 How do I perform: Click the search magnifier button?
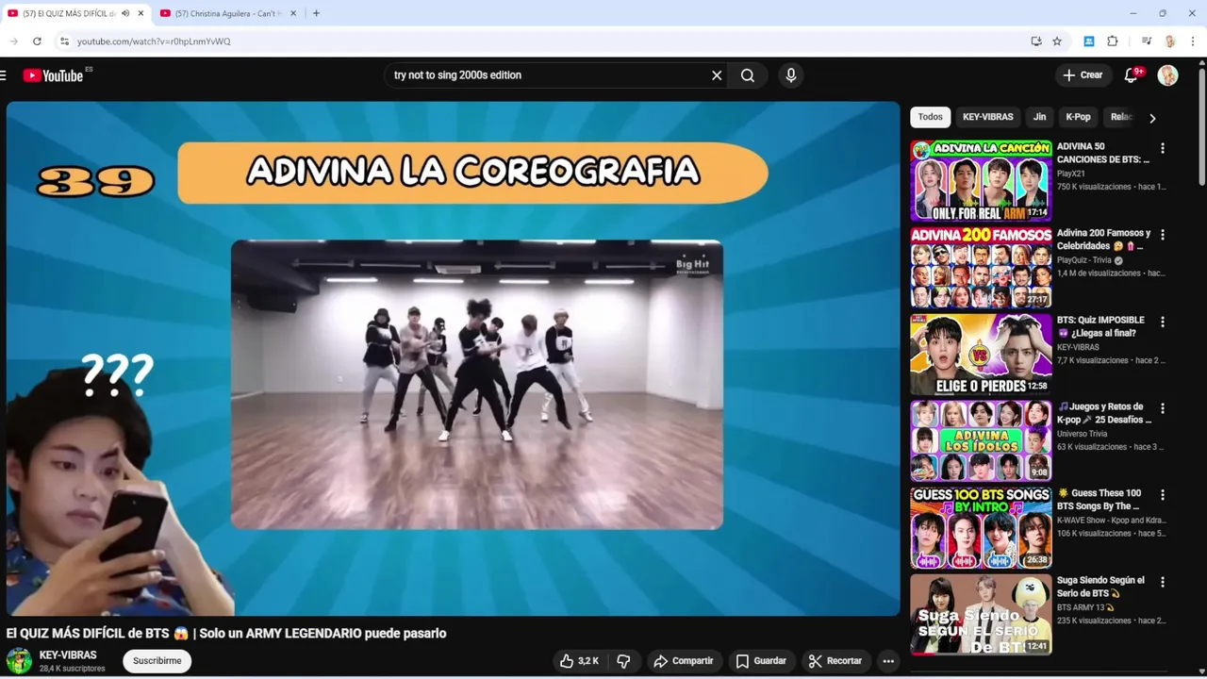(748, 75)
